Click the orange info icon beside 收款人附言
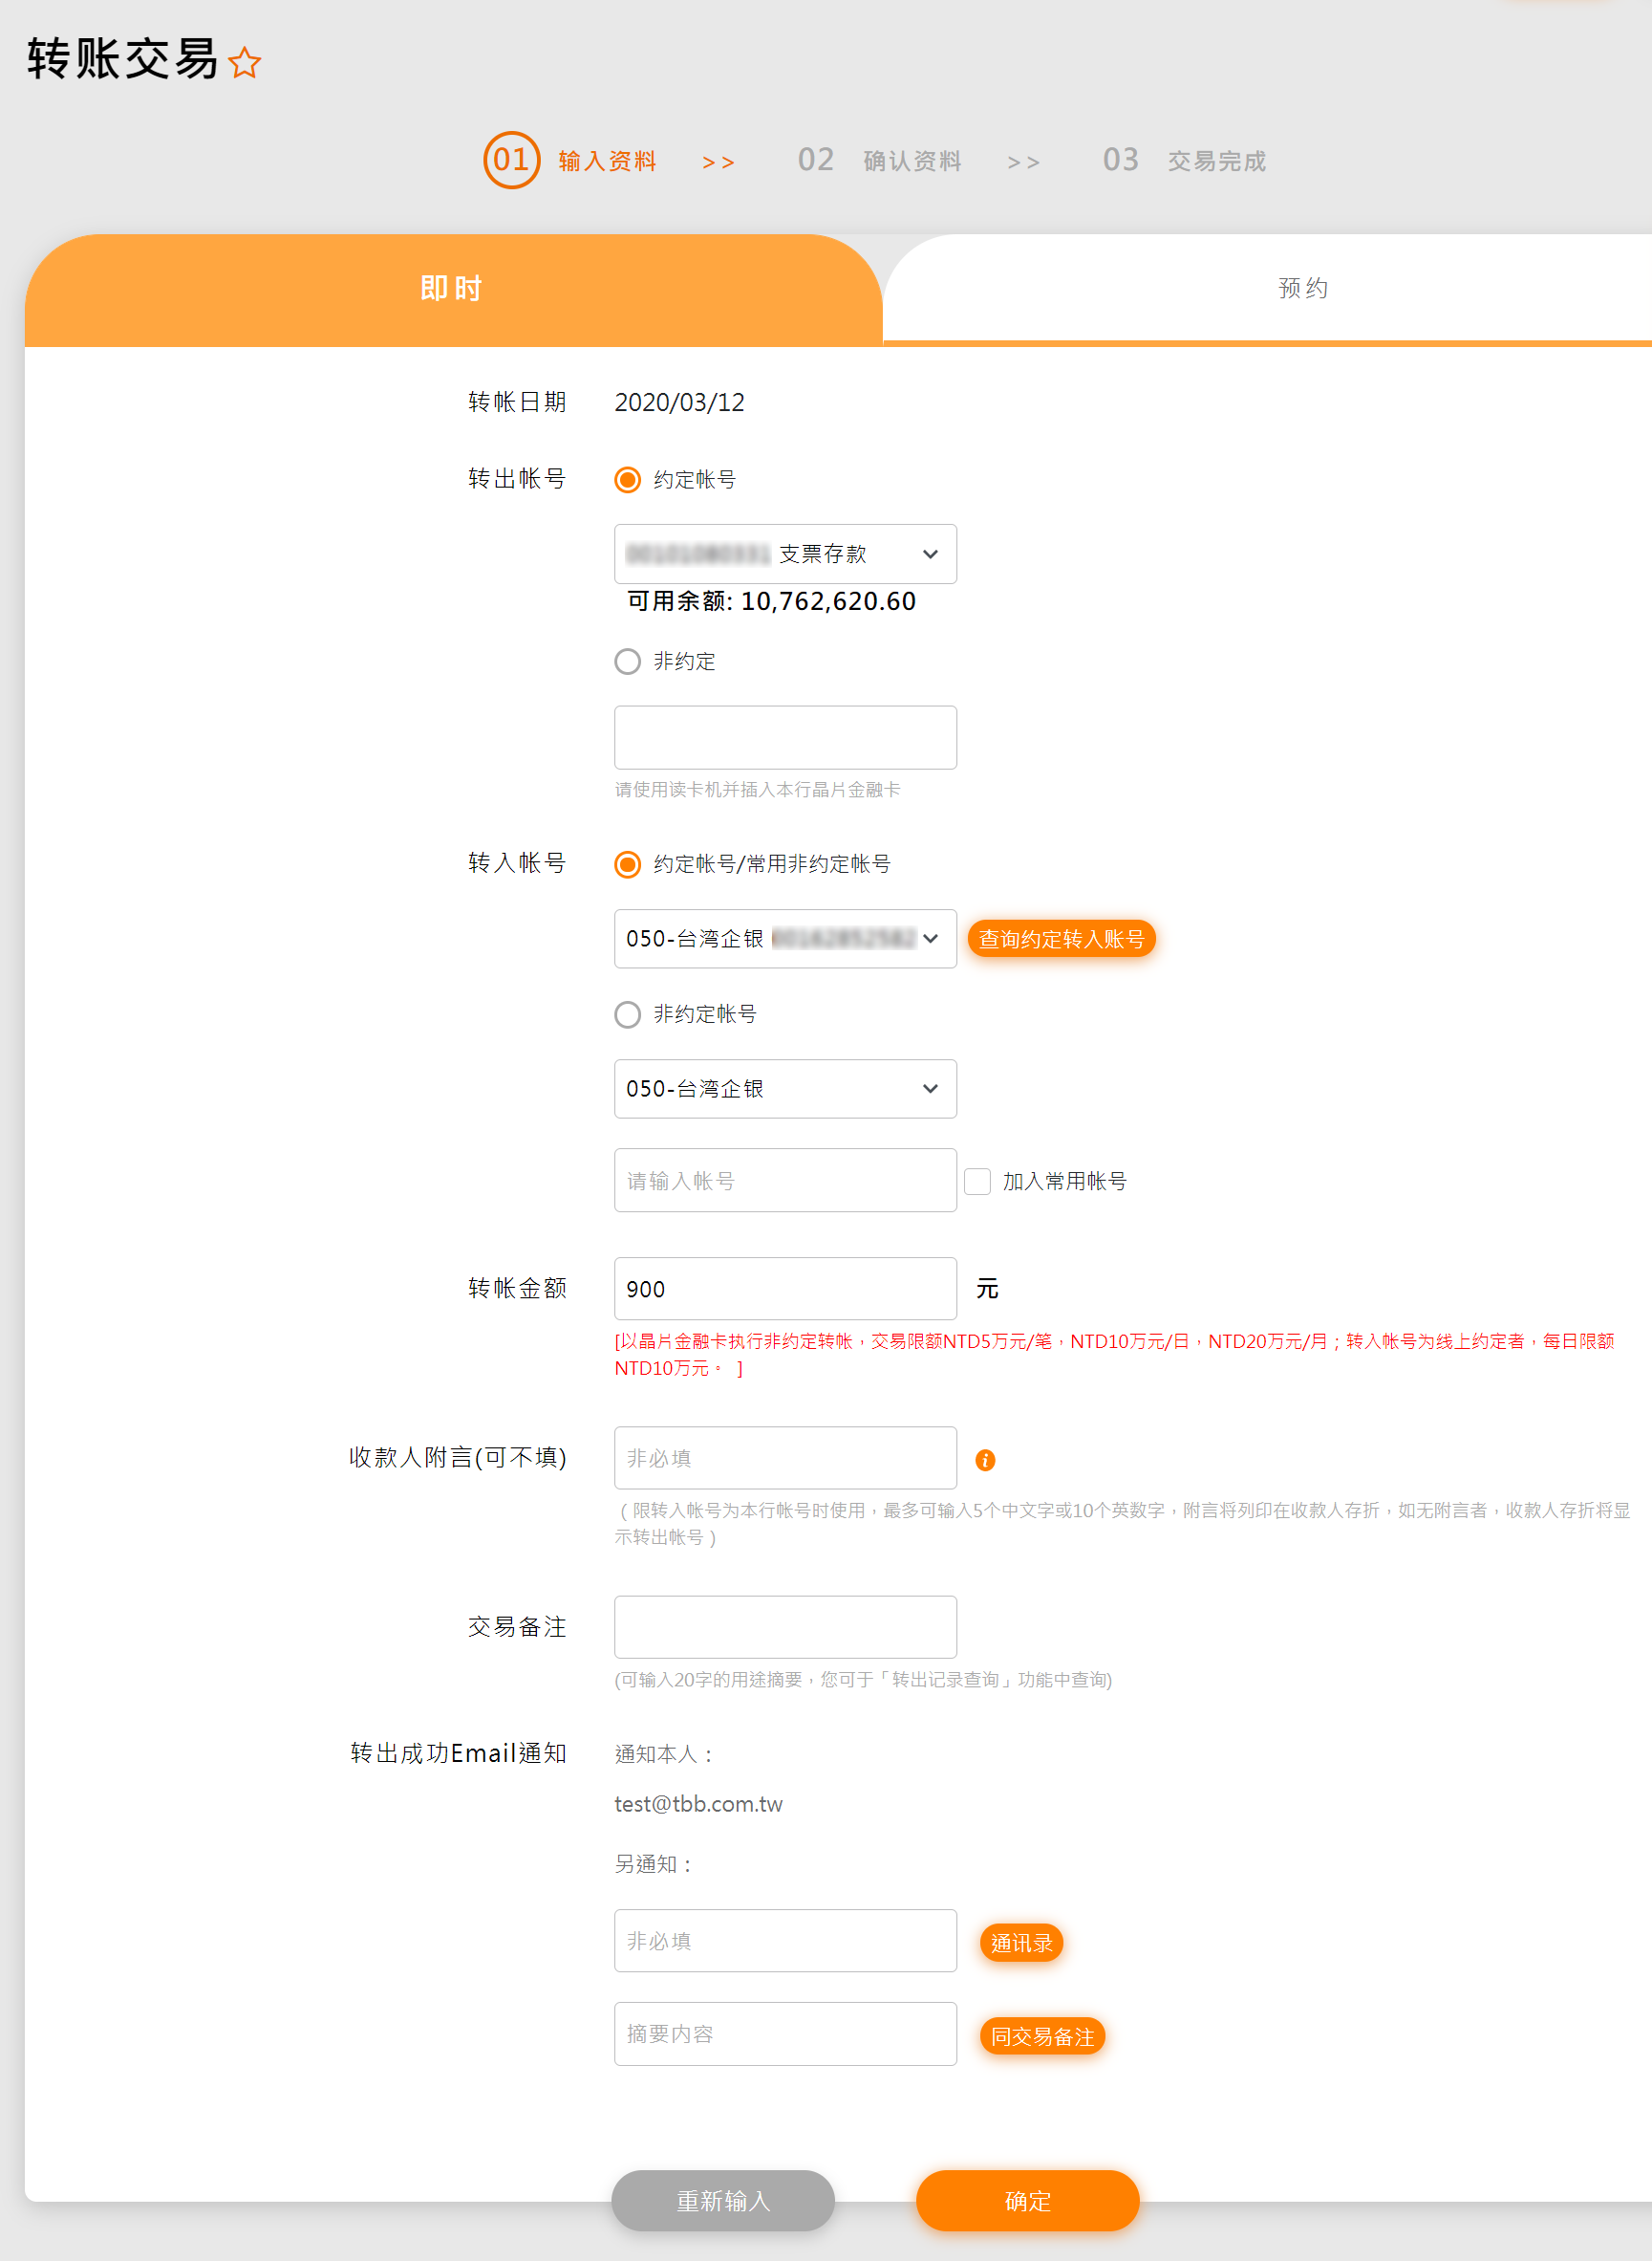The width and height of the screenshot is (1652, 2261). pyautogui.click(x=985, y=1460)
